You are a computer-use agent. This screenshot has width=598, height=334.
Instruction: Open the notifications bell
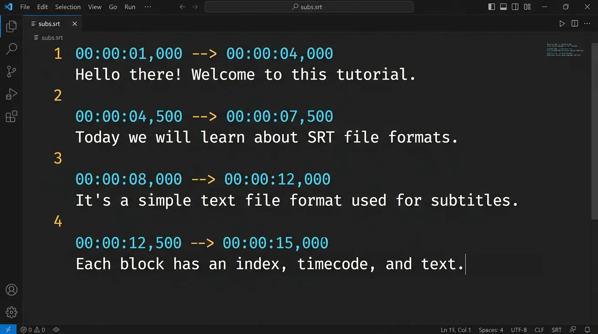587,330
